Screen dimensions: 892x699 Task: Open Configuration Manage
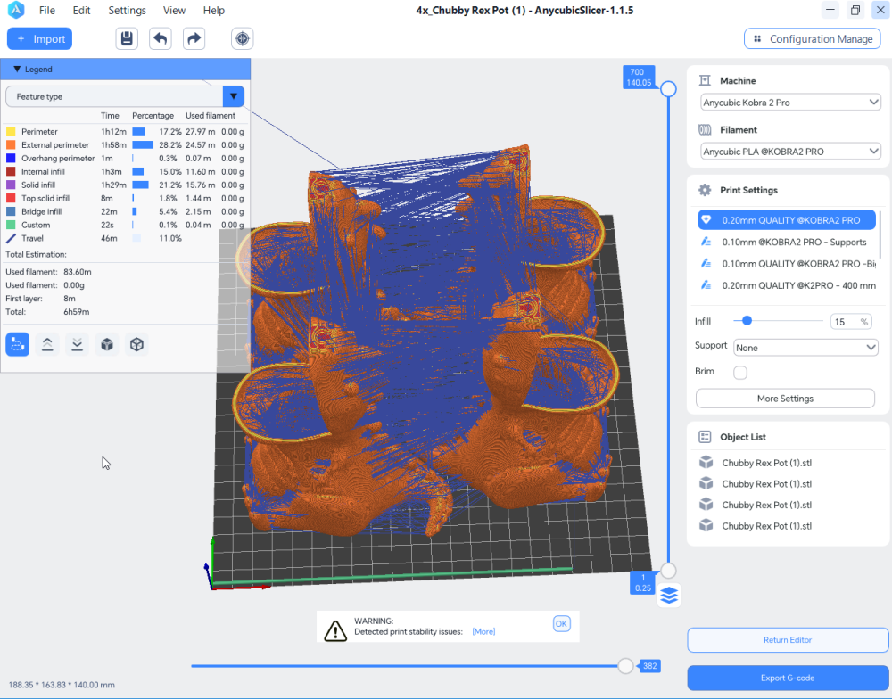point(813,38)
